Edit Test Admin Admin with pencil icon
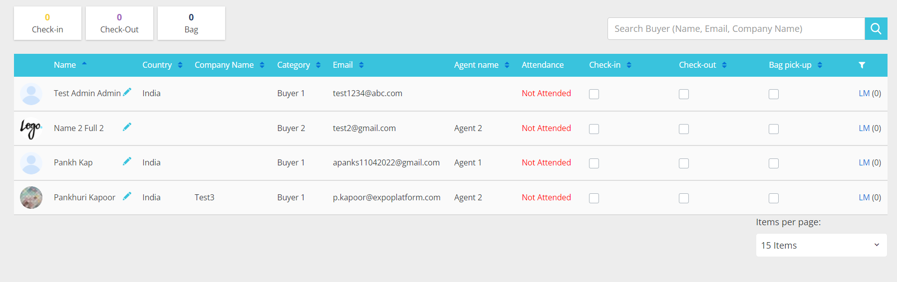The image size is (897, 282). point(127,92)
